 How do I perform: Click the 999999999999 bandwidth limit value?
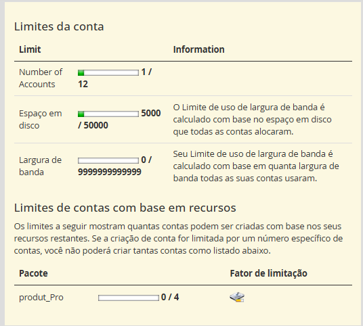coord(110,172)
